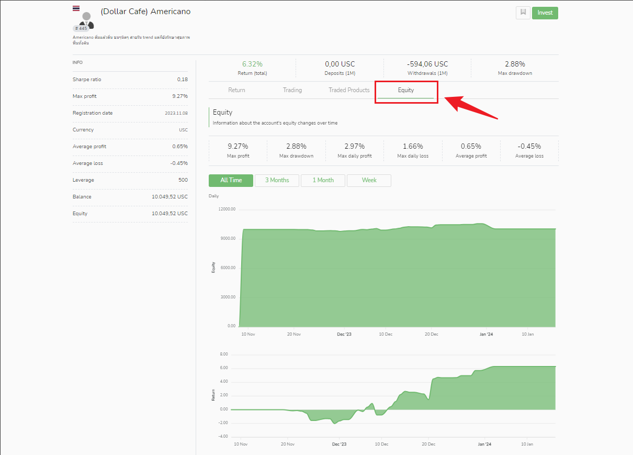Click the Withdrawals (1M) figure
The image size is (633, 455).
click(427, 64)
